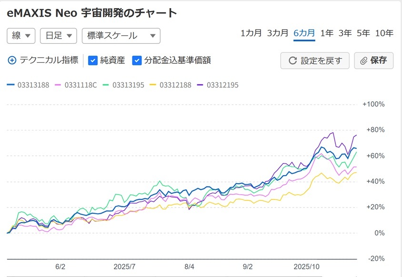Expand the 日足 interval dropdown
Screen dimensions: 402x277
58,36
